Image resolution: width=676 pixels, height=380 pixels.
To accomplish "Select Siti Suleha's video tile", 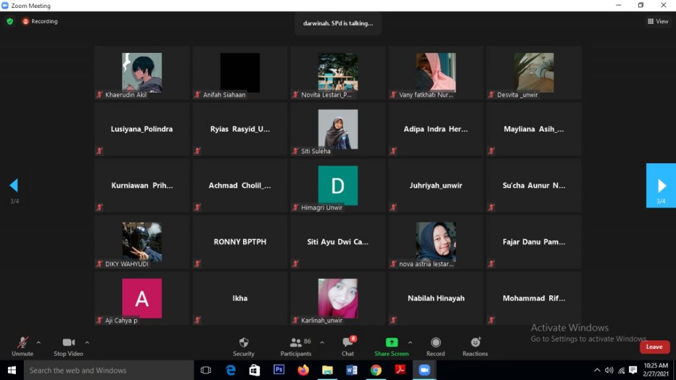I will pyautogui.click(x=337, y=130).
